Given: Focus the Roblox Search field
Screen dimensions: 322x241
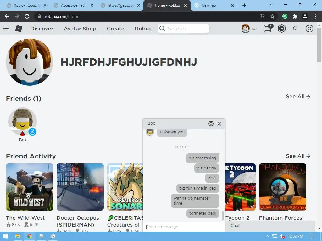Looking at the screenshot, I should 184,29.
